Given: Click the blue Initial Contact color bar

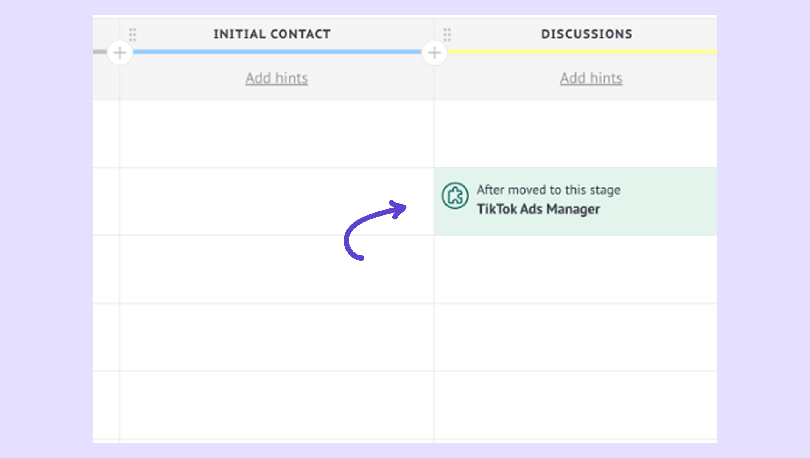Looking at the screenshot, I should pos(277,51).
